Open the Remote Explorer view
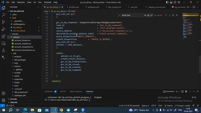Viewport: 201px width, 113px height. pyautogui.click(x=3, y=43)
